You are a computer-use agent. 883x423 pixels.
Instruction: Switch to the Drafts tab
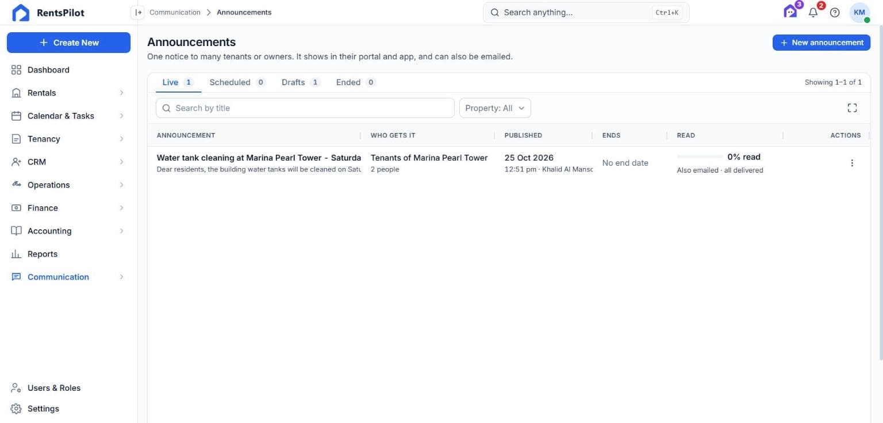coord(301,82)
